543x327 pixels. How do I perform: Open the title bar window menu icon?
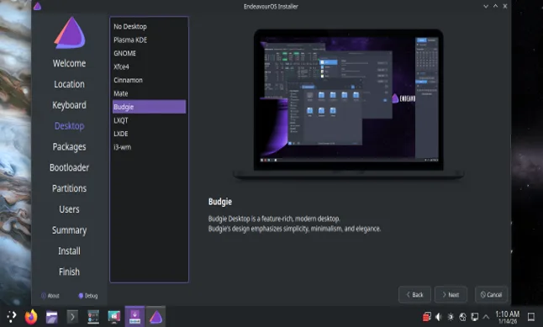pyautogui.click(x=37, y=6)
